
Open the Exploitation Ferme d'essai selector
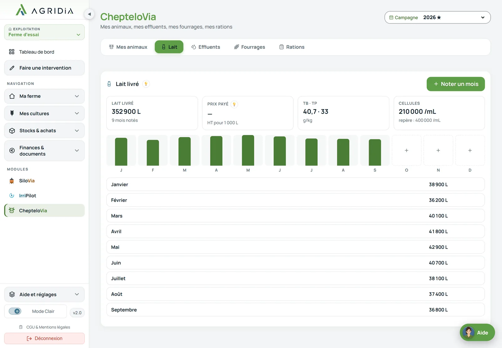pyautogui.click(x=44, y=32)
